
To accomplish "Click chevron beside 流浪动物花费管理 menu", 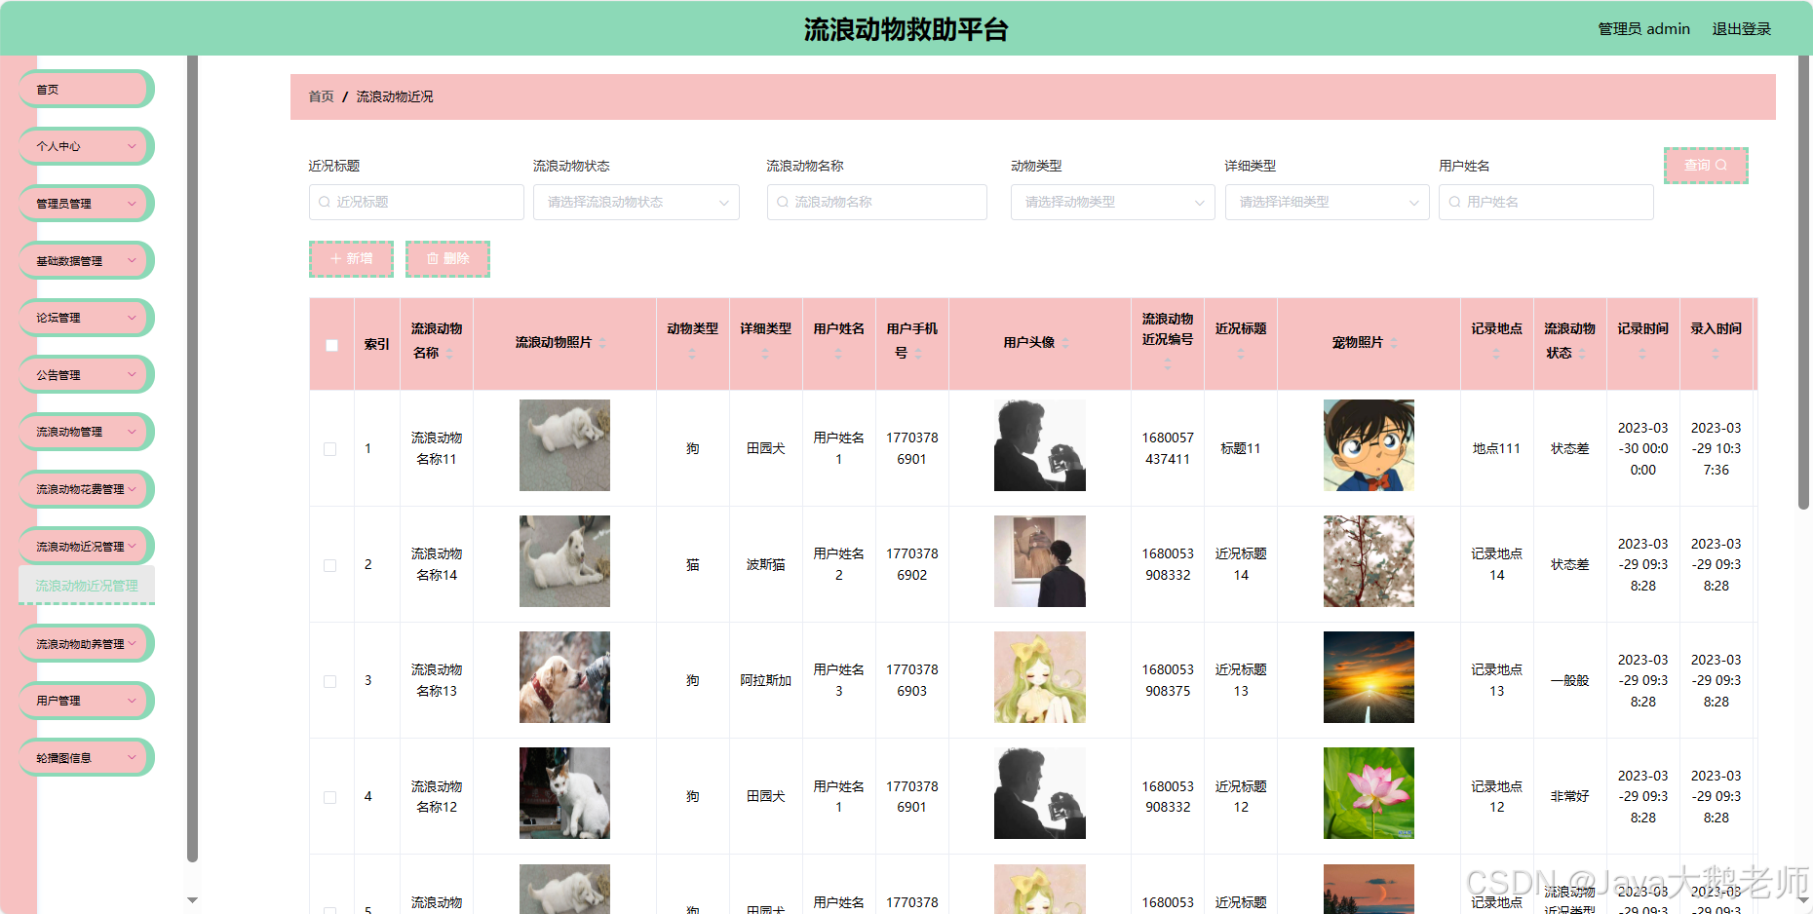I will (132, 489).
